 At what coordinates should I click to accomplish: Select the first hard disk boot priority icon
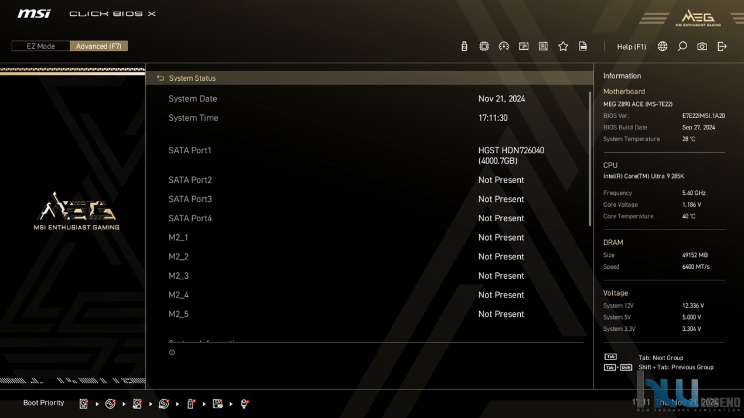coord(84,403)
